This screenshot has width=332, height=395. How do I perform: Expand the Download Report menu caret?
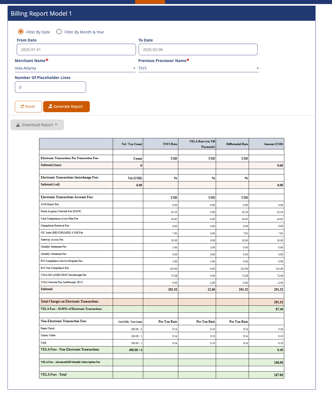[56, 125]
